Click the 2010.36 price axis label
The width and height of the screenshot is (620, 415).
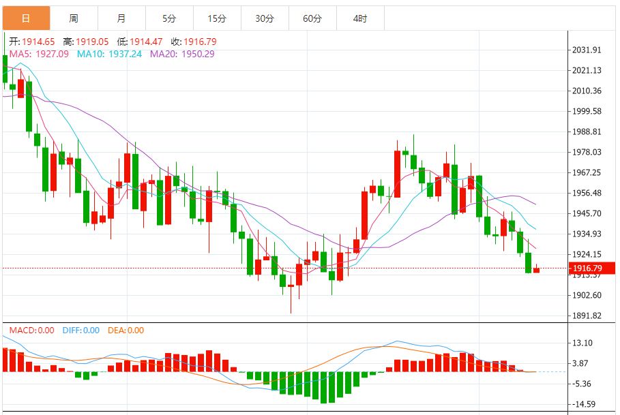[x=587, y=91]
